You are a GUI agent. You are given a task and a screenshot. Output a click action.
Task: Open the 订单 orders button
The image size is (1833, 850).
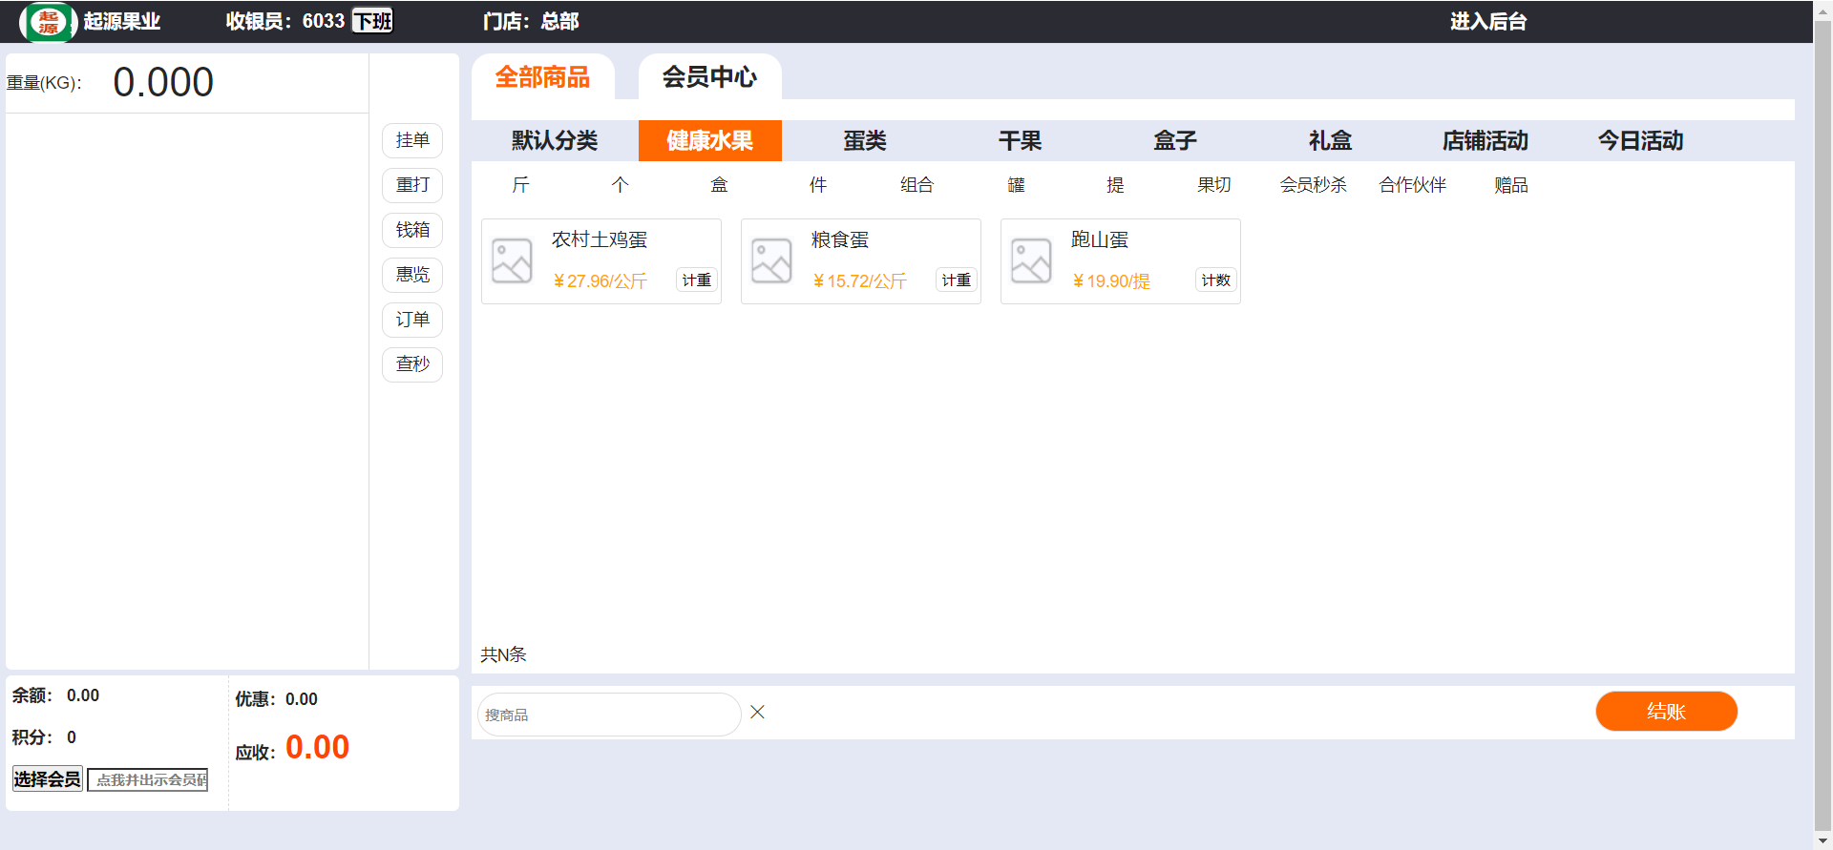412,320
